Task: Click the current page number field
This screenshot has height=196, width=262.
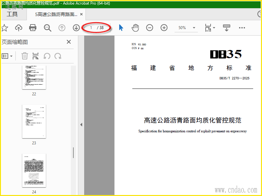Action: tap(91, 28)
